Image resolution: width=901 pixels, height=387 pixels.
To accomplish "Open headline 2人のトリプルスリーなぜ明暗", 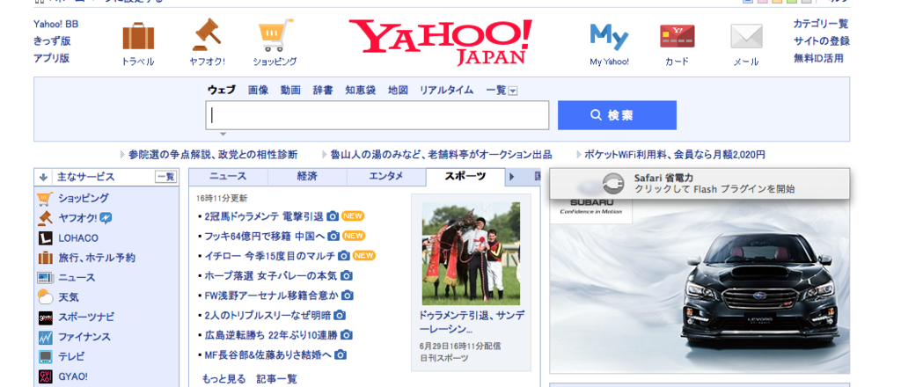I will point(267,315).
